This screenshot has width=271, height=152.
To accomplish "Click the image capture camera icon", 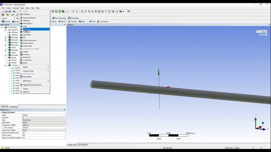I will click(14, 11).
